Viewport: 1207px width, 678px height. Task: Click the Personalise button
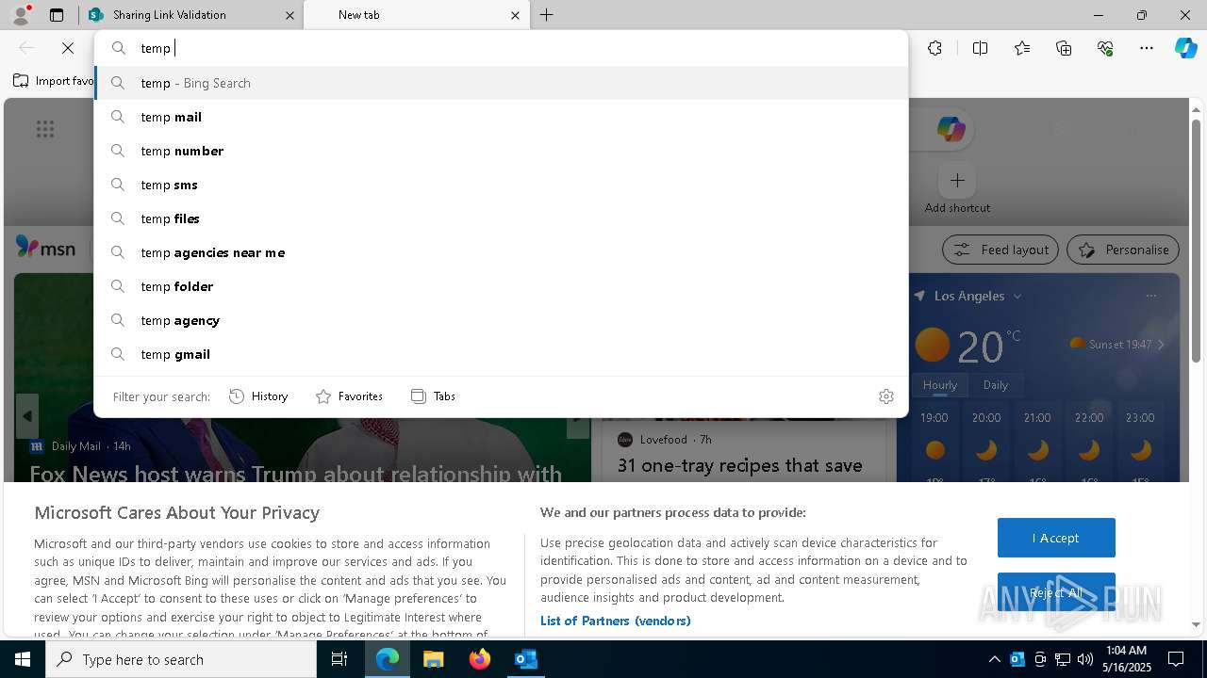[x=1122, y=250]
